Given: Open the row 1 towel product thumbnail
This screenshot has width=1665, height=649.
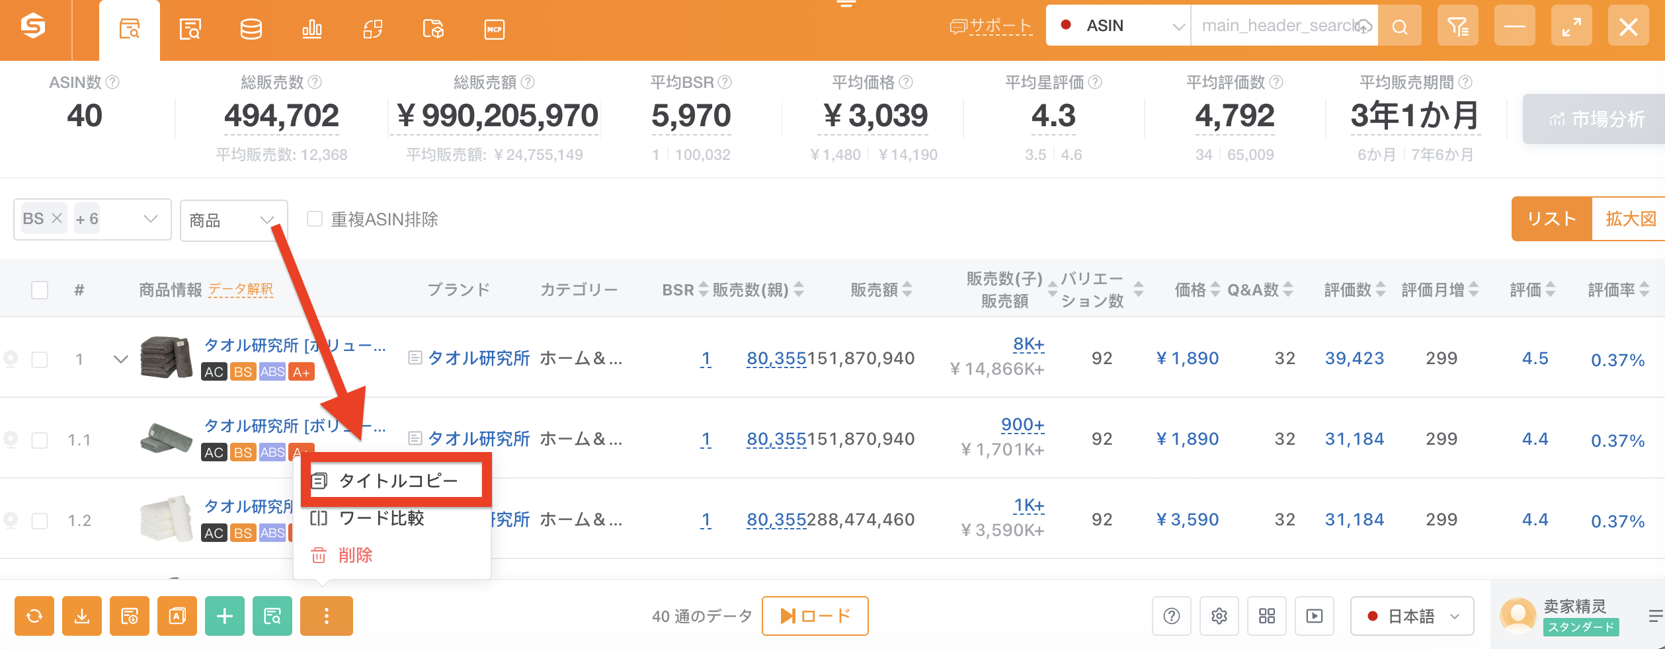Looking at the screenshot, I should [x=166, y=358].
